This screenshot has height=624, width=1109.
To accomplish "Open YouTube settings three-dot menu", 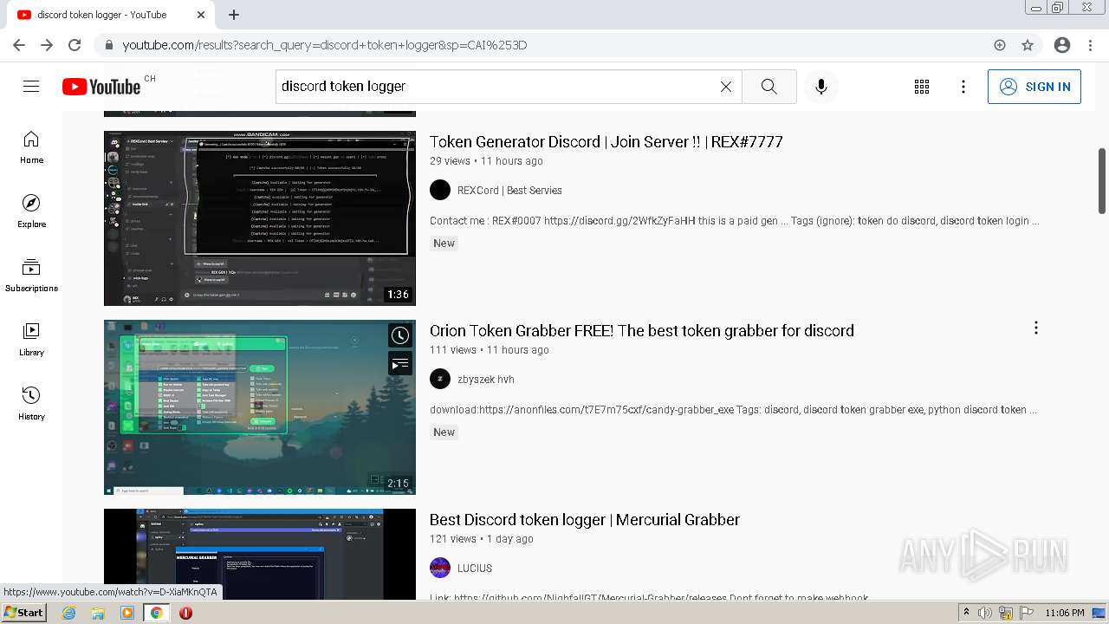I will click(x=963, y=87).
